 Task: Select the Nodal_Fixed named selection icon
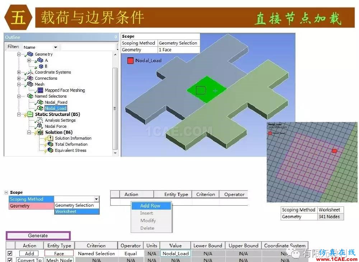[40, 102]
